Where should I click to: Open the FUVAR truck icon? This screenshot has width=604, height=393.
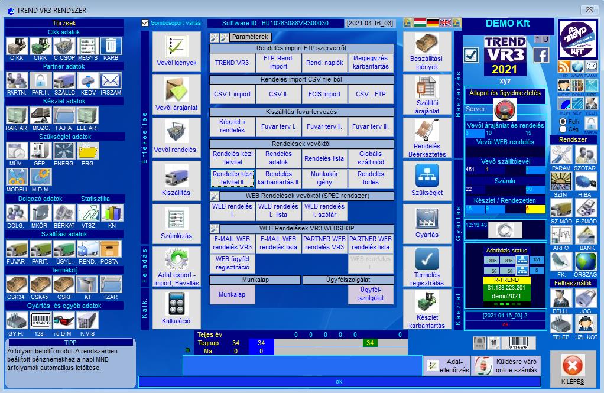[17, 249]
